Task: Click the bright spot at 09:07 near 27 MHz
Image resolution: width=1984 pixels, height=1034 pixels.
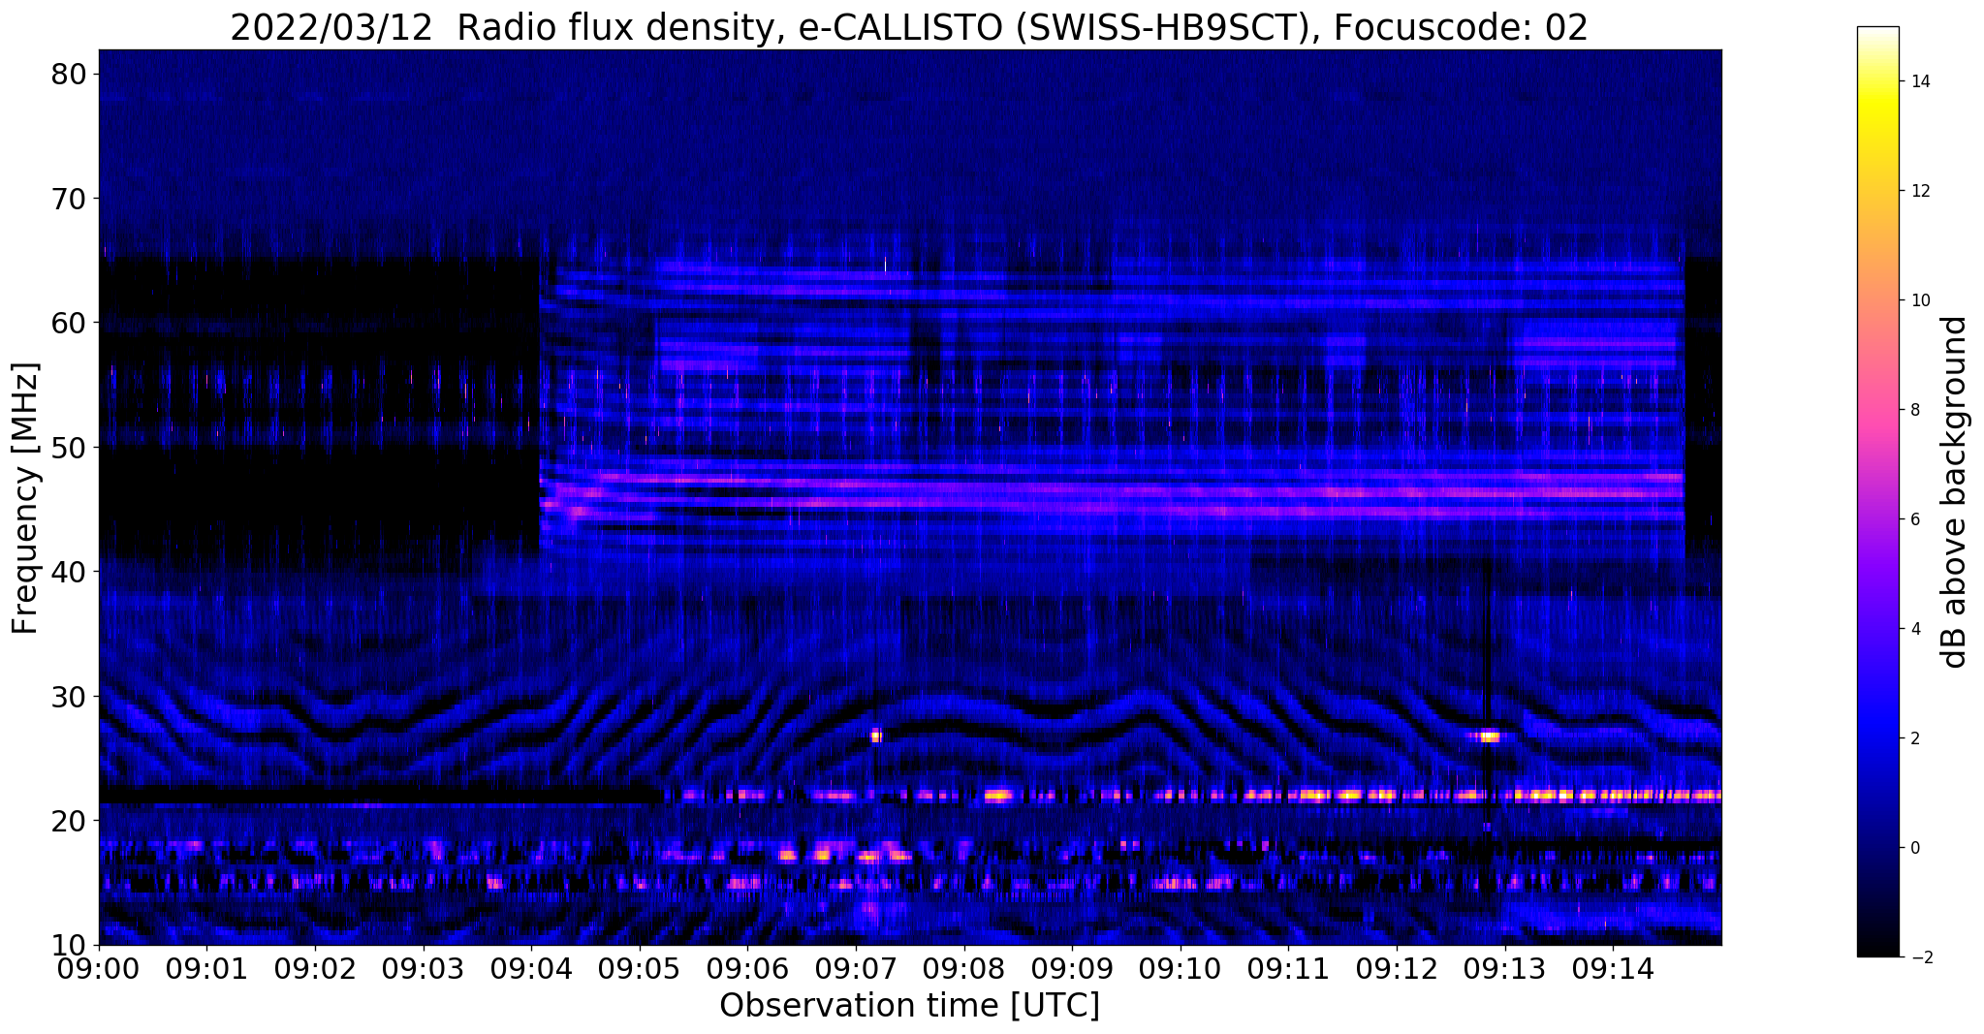Action: (876, 736)
